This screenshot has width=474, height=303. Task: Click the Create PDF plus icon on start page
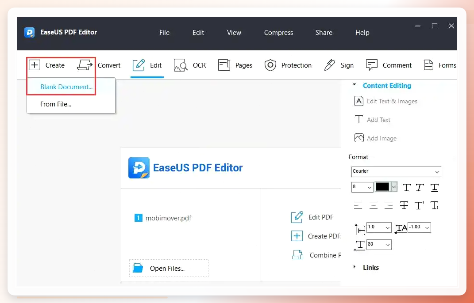(x=297, y=236)
